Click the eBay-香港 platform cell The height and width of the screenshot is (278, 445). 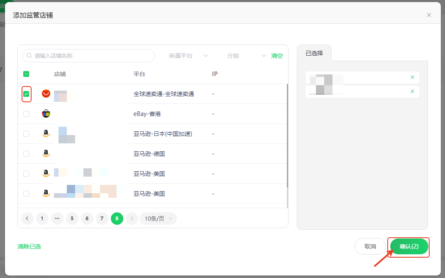pyautogui.click(x=147, y=114)
